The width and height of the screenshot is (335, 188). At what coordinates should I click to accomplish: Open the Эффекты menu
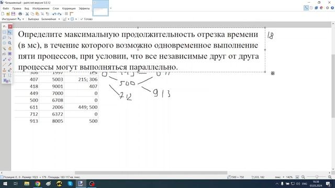click(84, 8)
